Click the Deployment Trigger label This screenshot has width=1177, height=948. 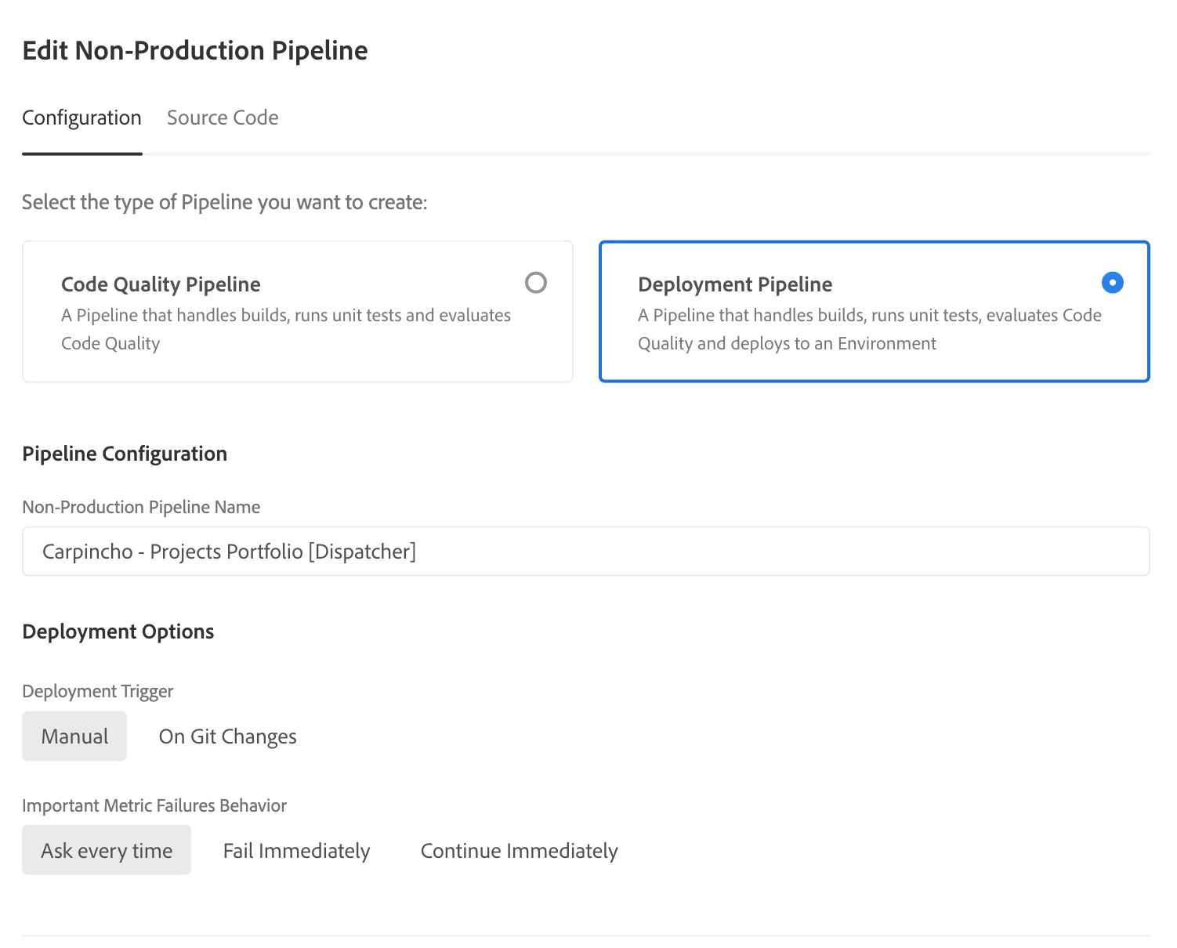click(98, 692)
